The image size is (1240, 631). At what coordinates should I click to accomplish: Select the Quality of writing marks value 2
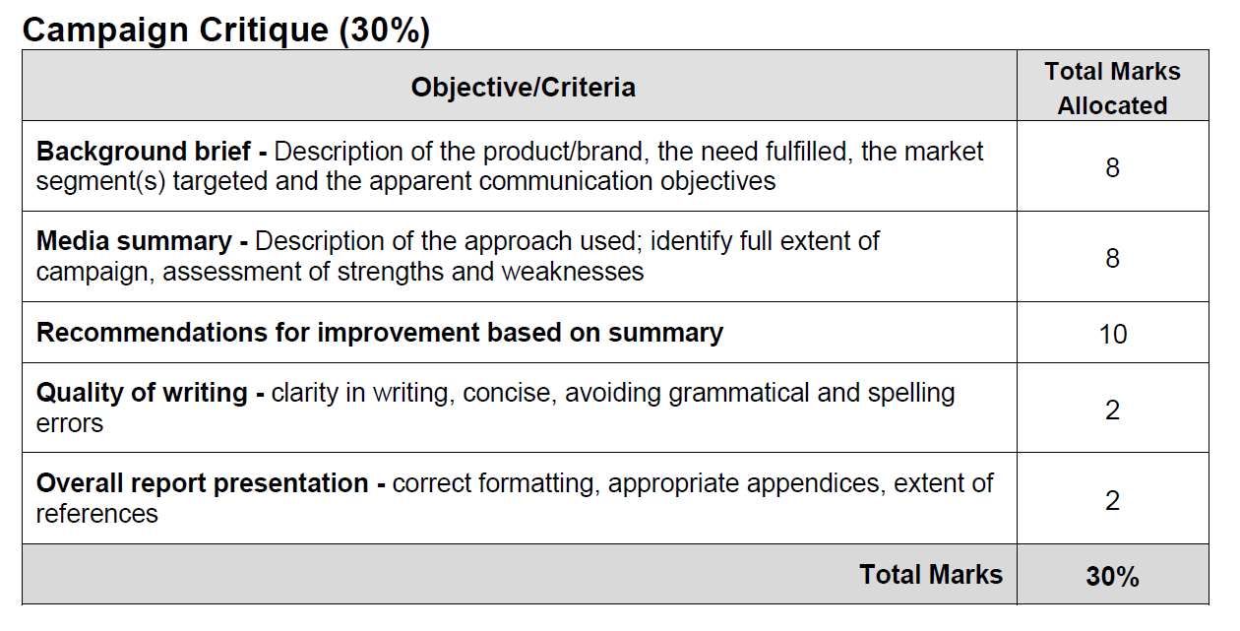coord(1112,410)
